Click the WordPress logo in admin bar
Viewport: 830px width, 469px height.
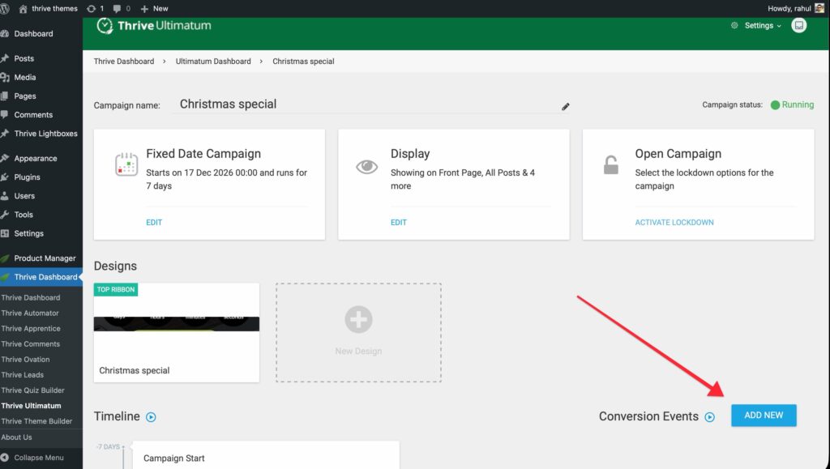tap(6, 8)
